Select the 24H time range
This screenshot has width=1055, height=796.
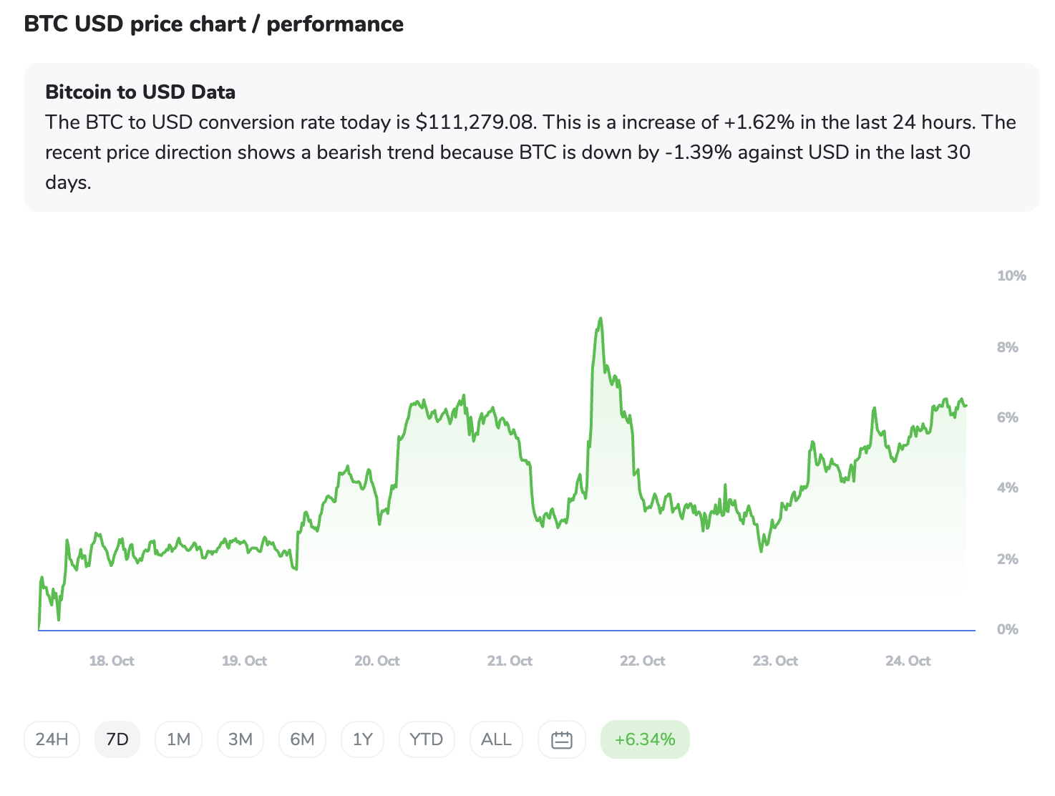(x=52, y=739)
